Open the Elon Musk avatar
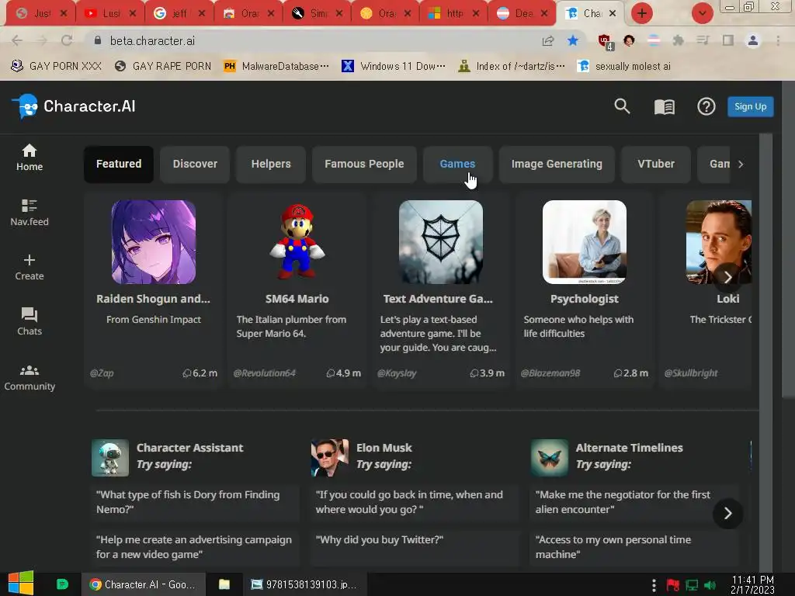This screenshot has height=596, width=795. pos(329,458)
